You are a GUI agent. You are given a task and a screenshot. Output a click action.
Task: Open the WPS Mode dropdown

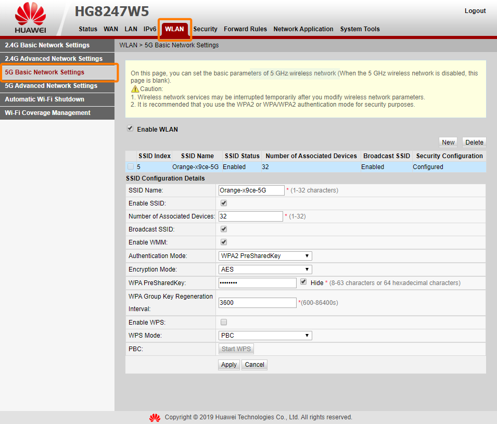(x=265, y=335)
